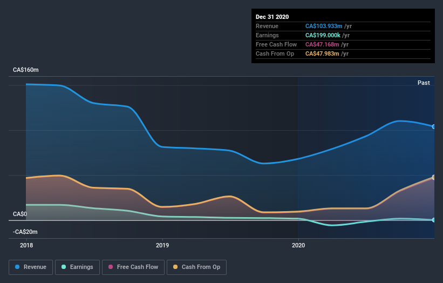
Task: Toggle the Cash From Op legend button
Action: (196, 267)
